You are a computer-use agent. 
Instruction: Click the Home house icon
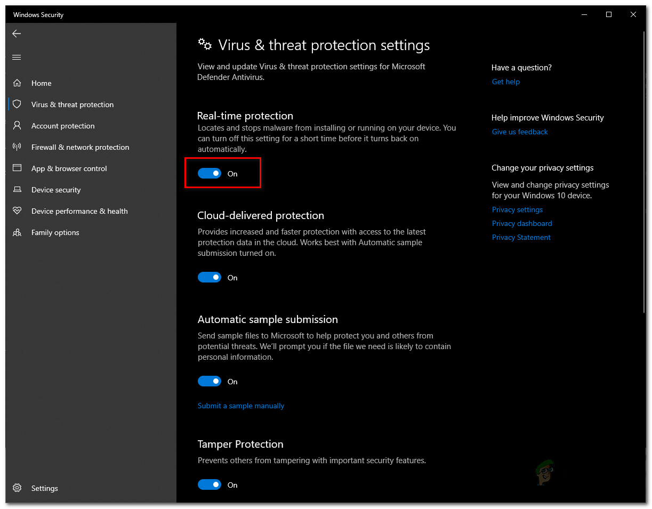[x=17, y=83]
